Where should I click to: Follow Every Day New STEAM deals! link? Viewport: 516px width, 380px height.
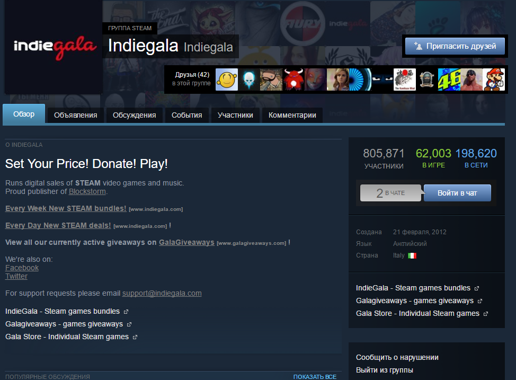(x=58, y=226)
